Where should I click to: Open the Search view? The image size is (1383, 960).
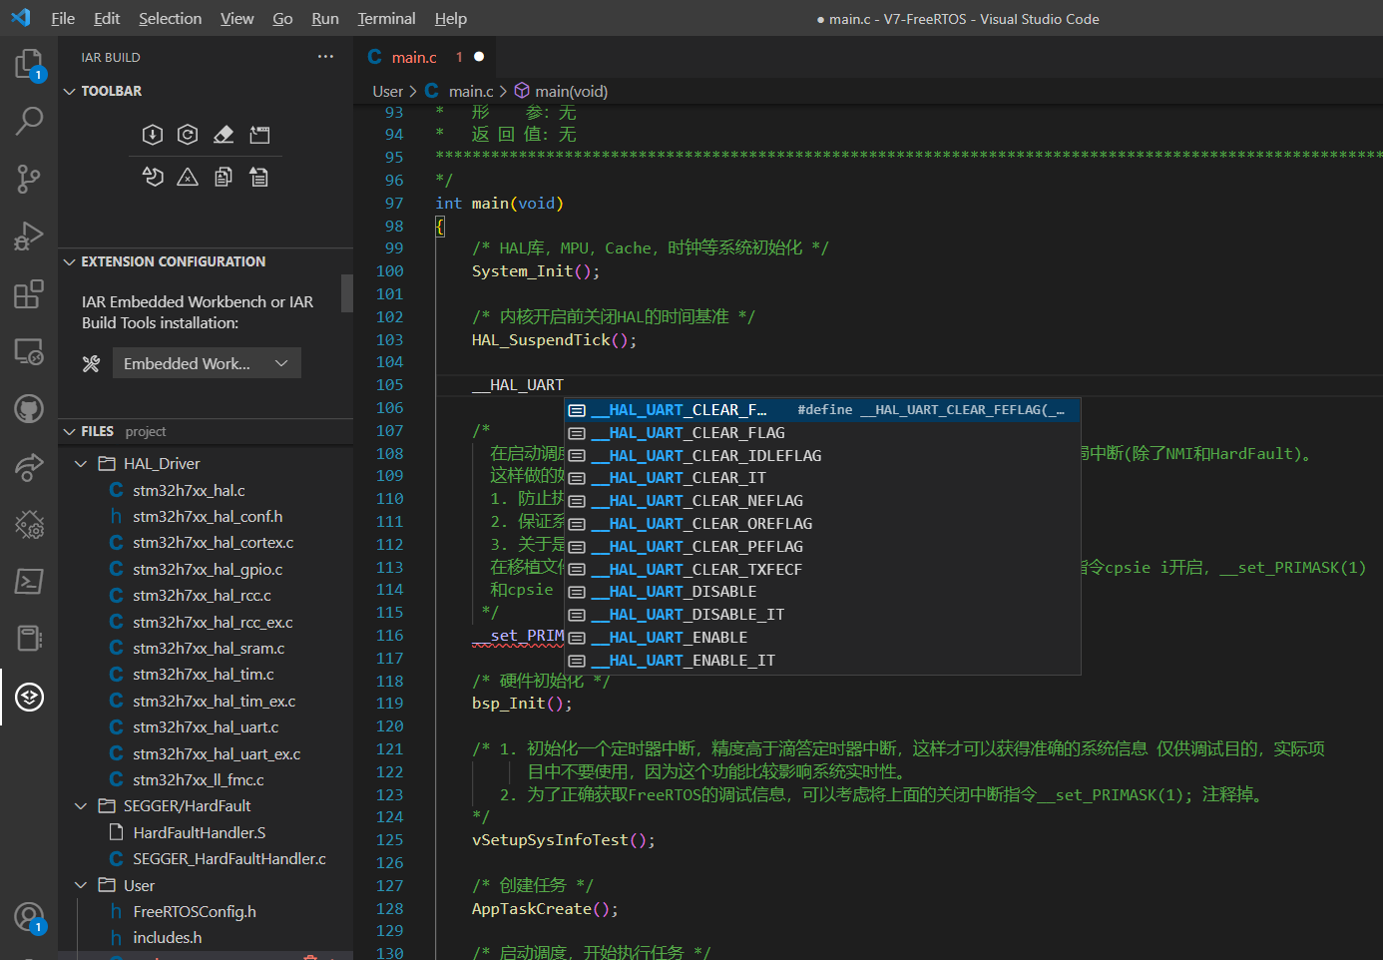click(x=29, y=122)
